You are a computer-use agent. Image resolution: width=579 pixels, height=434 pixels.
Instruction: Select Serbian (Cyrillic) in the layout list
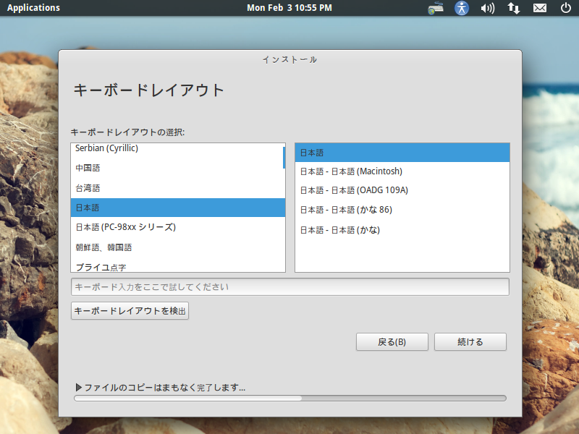(177, 148)
